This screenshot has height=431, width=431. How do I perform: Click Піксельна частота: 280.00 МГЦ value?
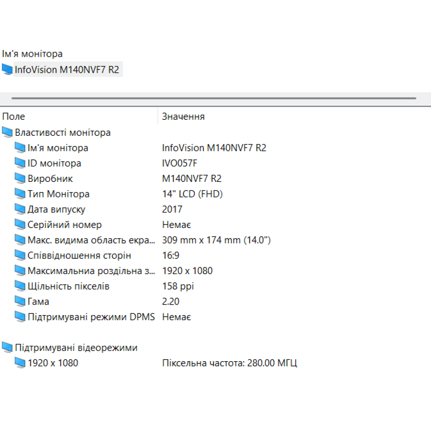(229, 363)
